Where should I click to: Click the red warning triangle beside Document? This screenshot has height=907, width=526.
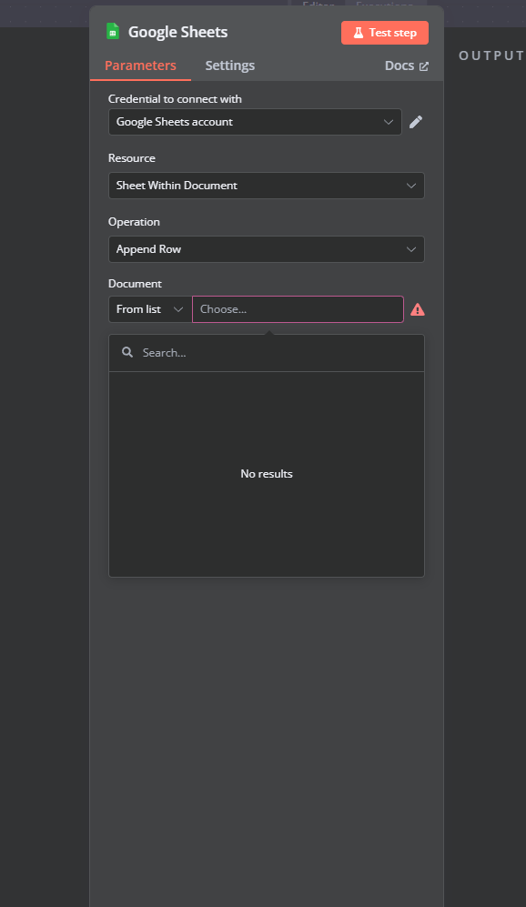point(417,310)
